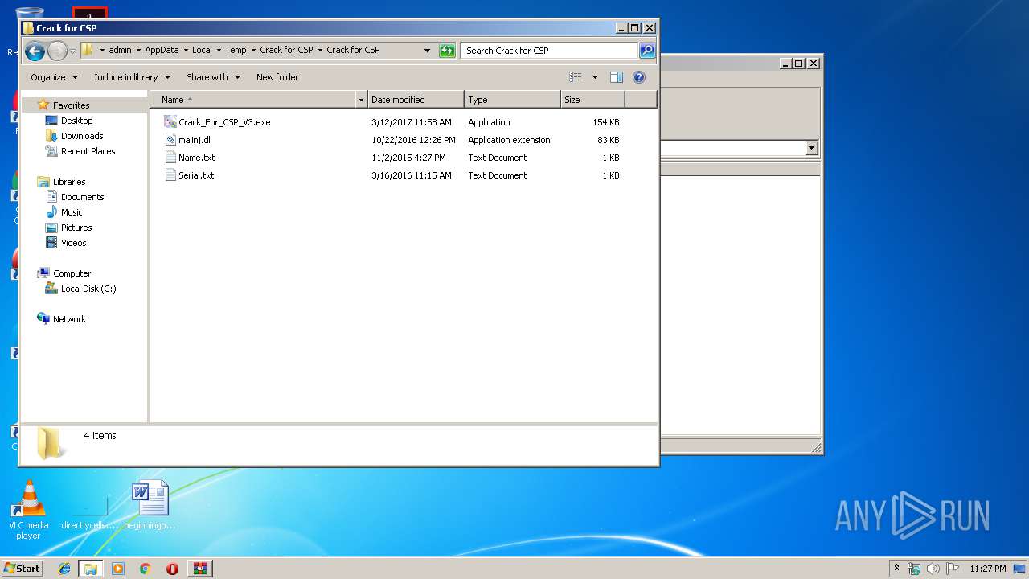The image size is (1029, 579).
Task: Select Libraries in navigation pane
Action: 68,182
